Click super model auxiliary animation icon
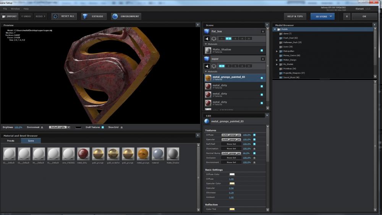 click(207, 66)
